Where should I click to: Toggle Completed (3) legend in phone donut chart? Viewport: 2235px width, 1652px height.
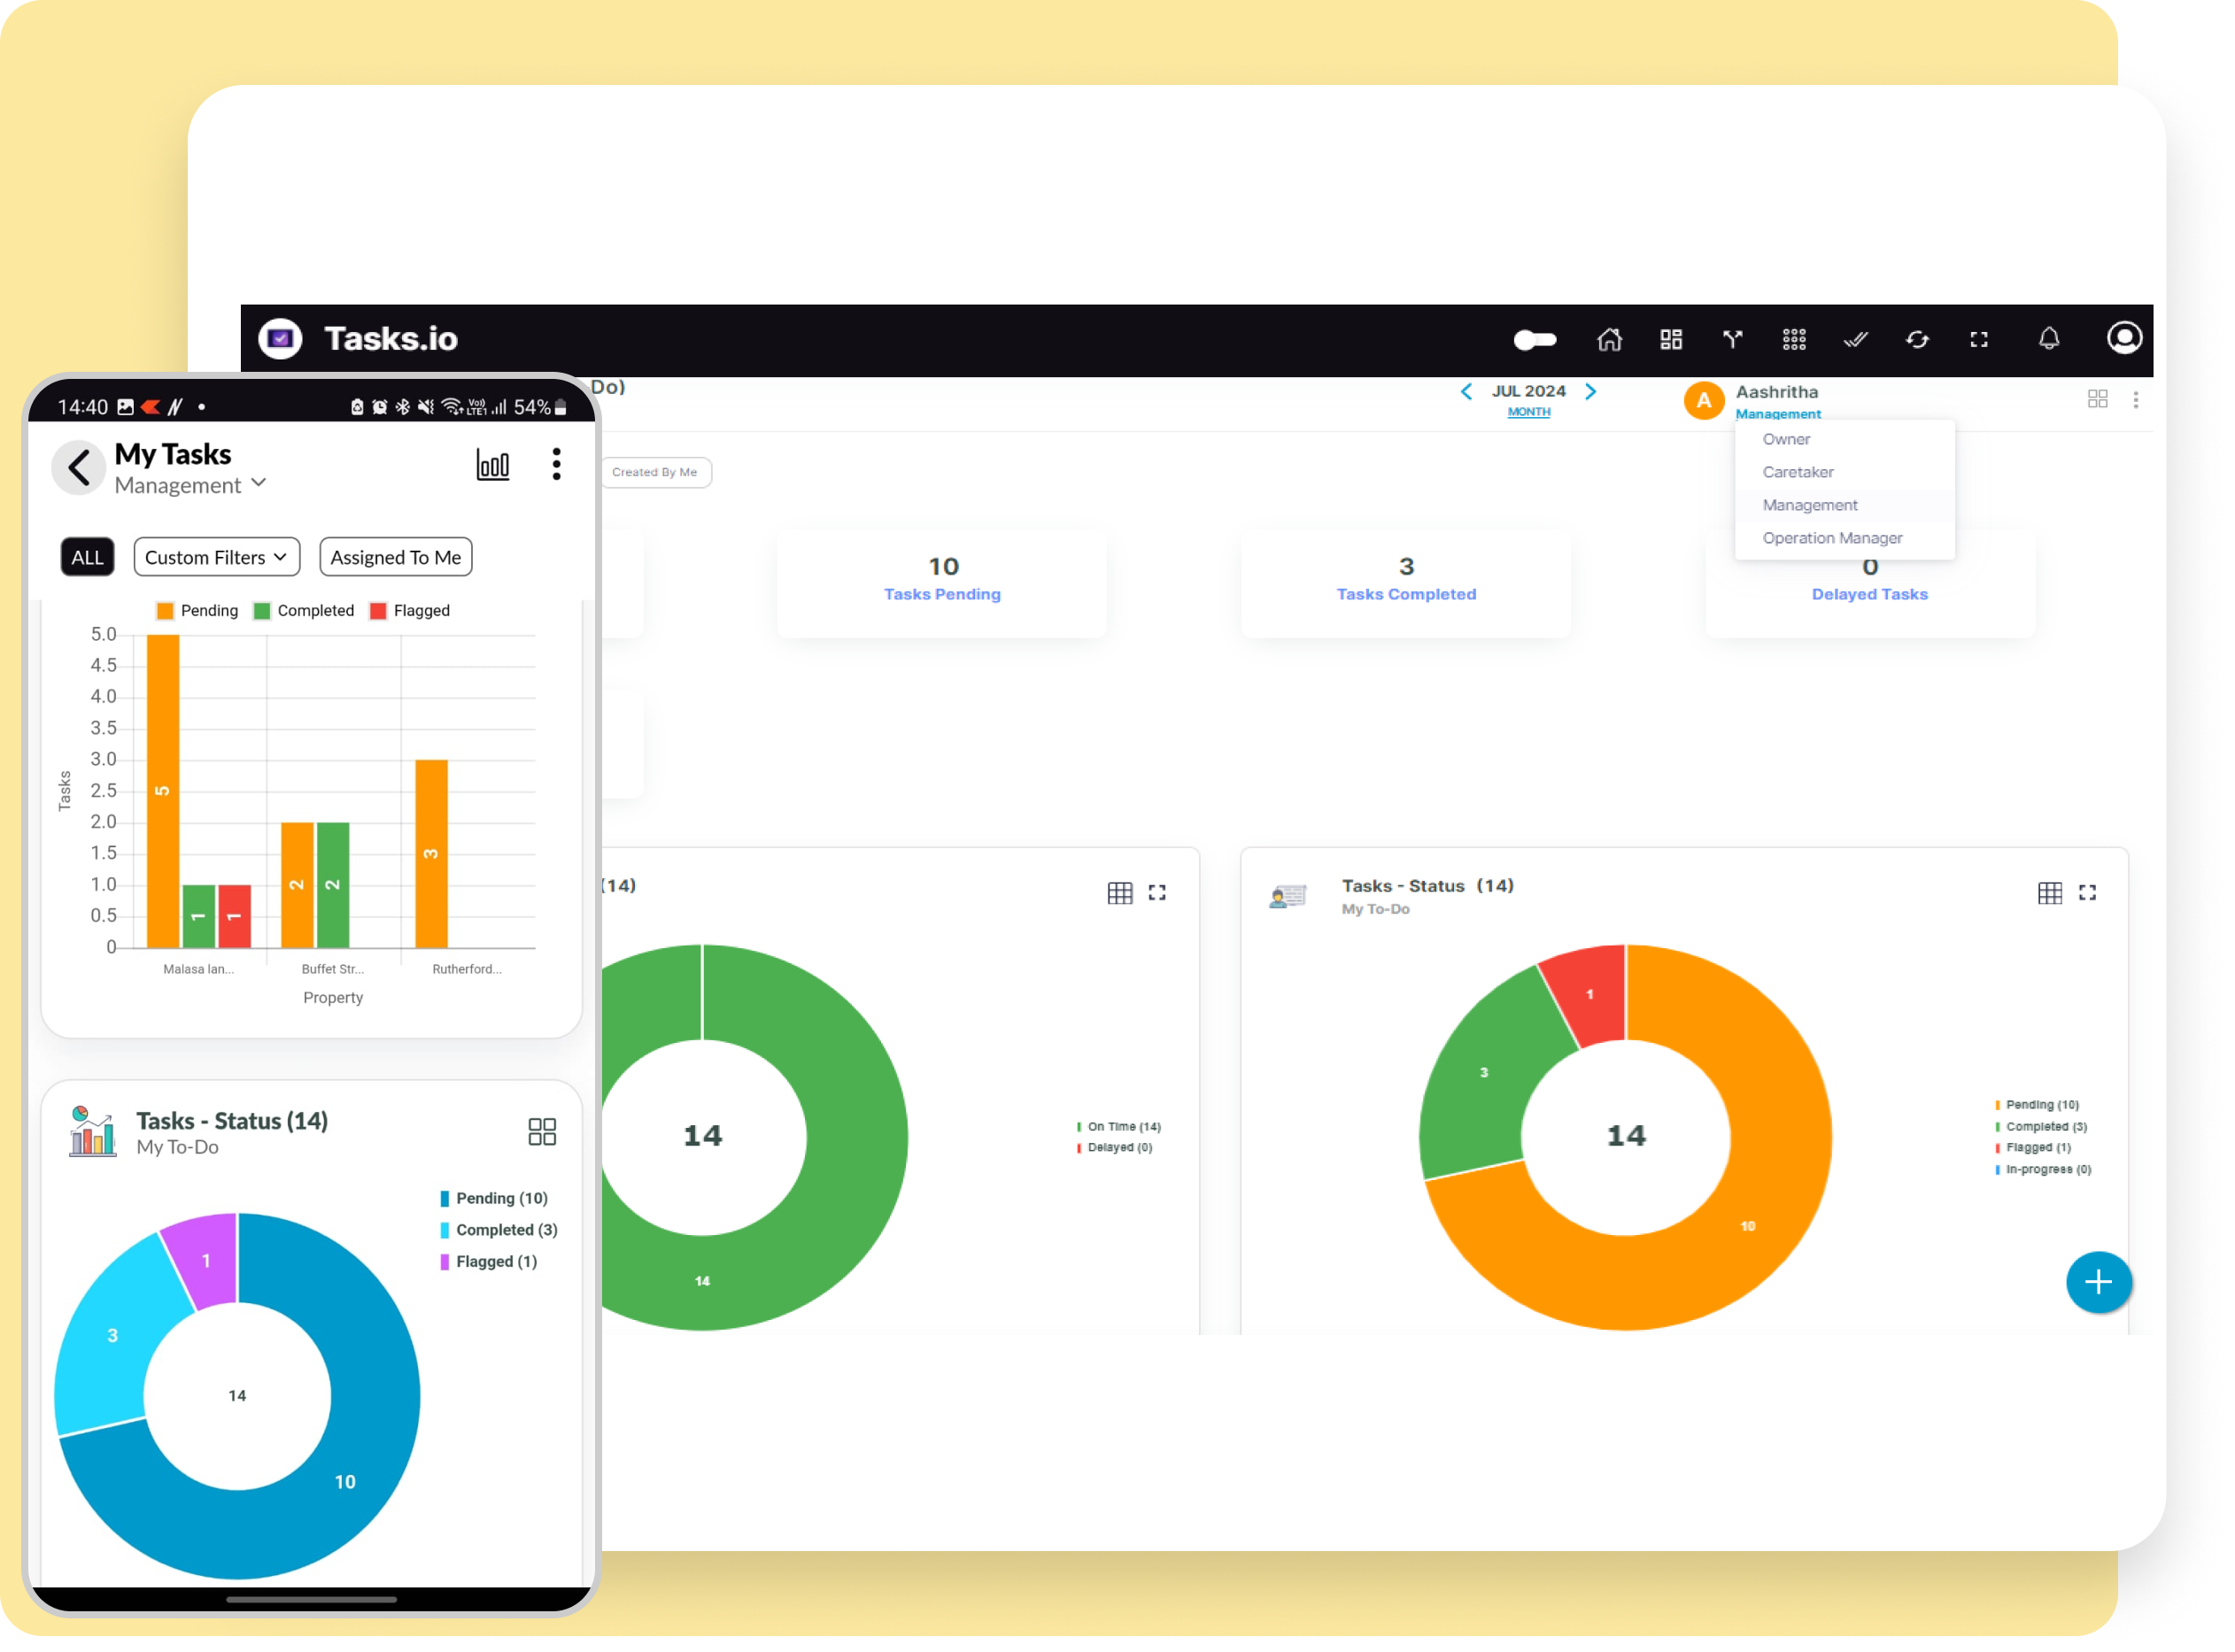point(498,1230)
